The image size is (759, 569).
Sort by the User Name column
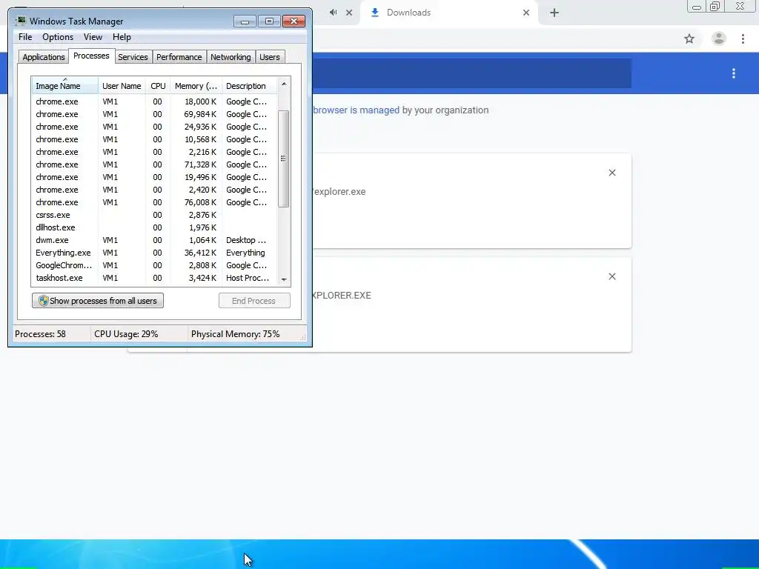[x=122, y=86]
